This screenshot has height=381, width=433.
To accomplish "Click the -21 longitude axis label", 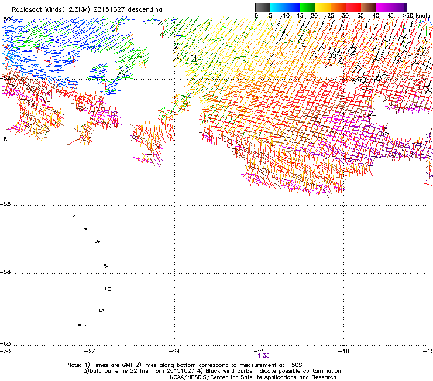I will coord(259,351).
